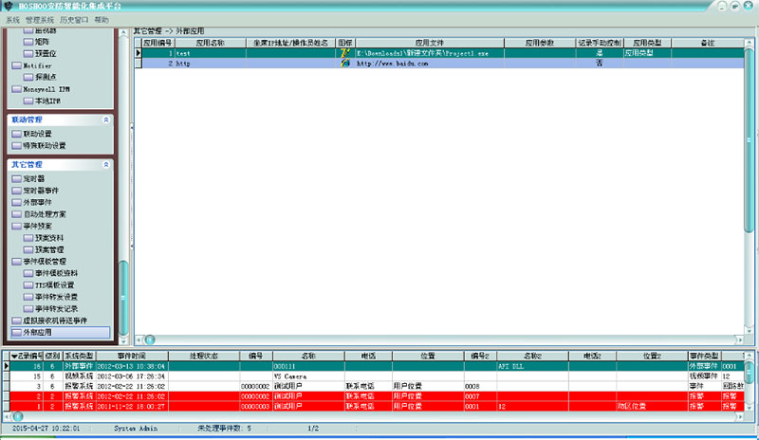Click the 记录编号 column sort arrow

13,356
